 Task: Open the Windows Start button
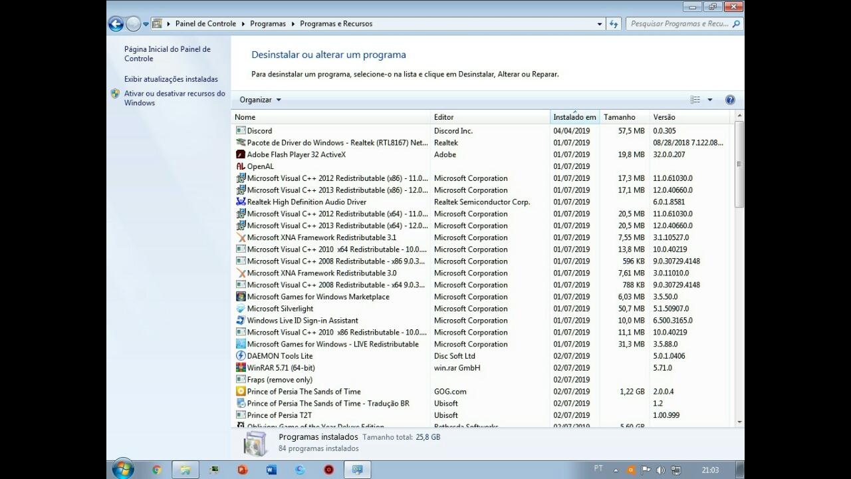123,469
